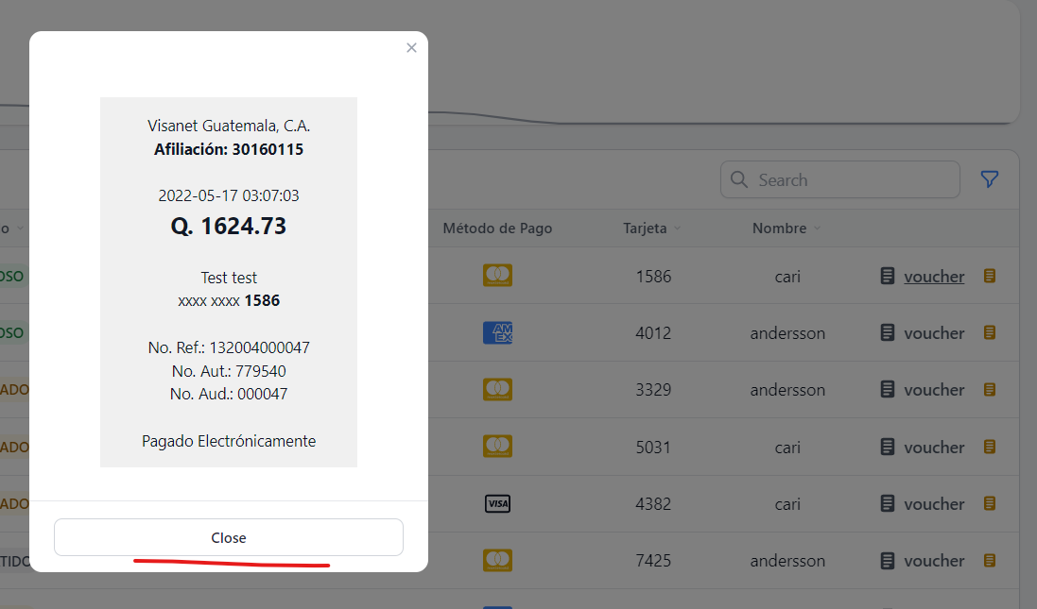Click the Mastercard icon on card 5031 row
Viewport: 1037px width, 609px height.
(497, 446)
